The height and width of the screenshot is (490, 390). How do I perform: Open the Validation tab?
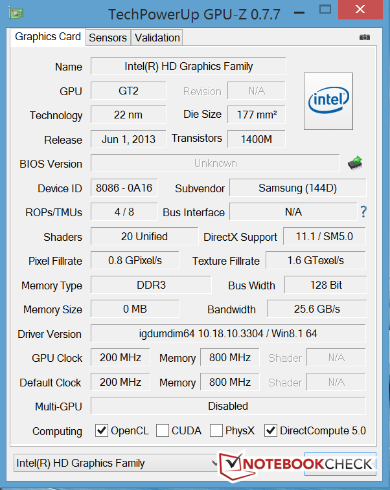157,38
